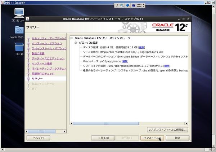Viewport: 216px width, 152px height.
Task: Maximize the Oracle installer window
Action: [x=184, y=19]
